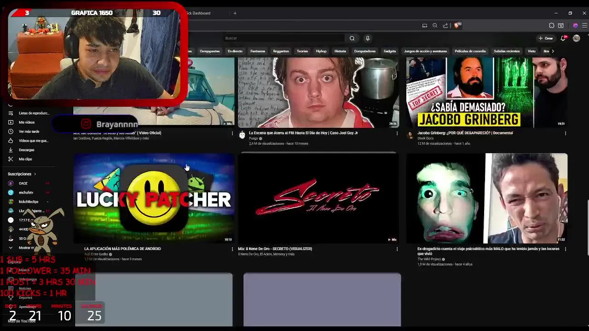Open the Ex-drogadicto video thumbnail
The height and width of the screenshot is (331, 589).
pyautogui.click(x=487, y=198)
